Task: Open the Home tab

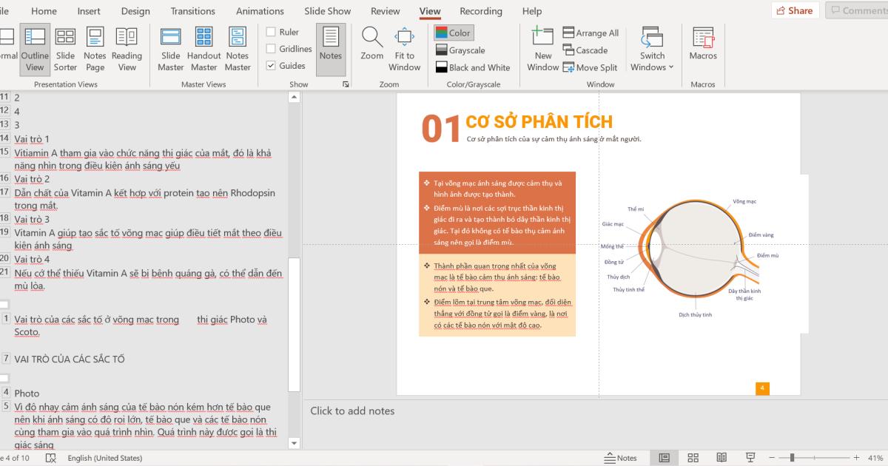Action: click(44, 11)
